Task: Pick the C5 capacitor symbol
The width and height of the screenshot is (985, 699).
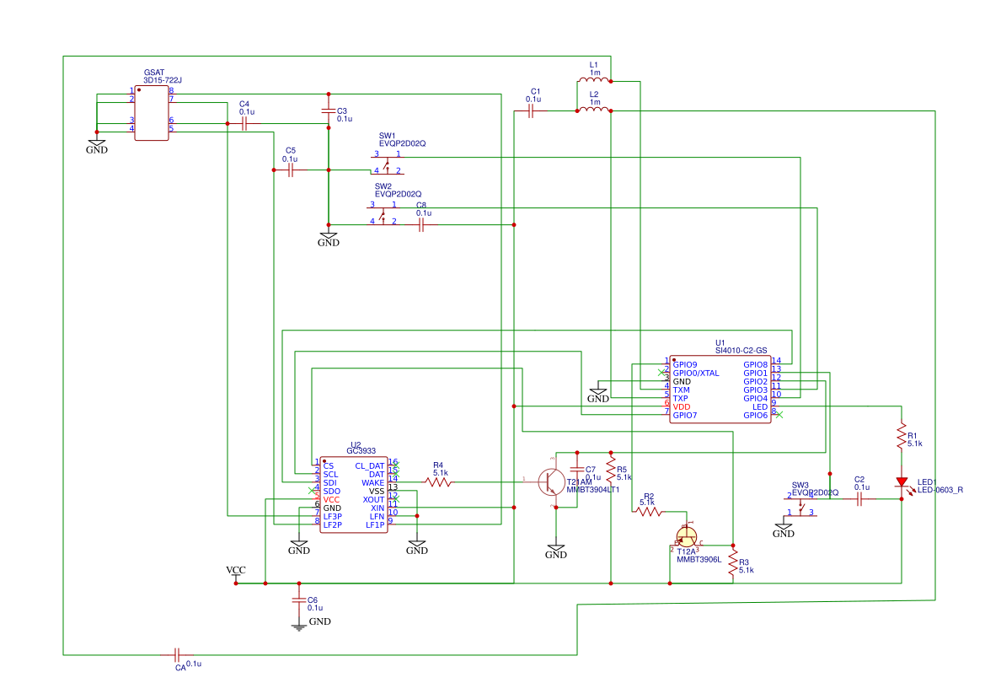Action: click(x=290, y=170)
